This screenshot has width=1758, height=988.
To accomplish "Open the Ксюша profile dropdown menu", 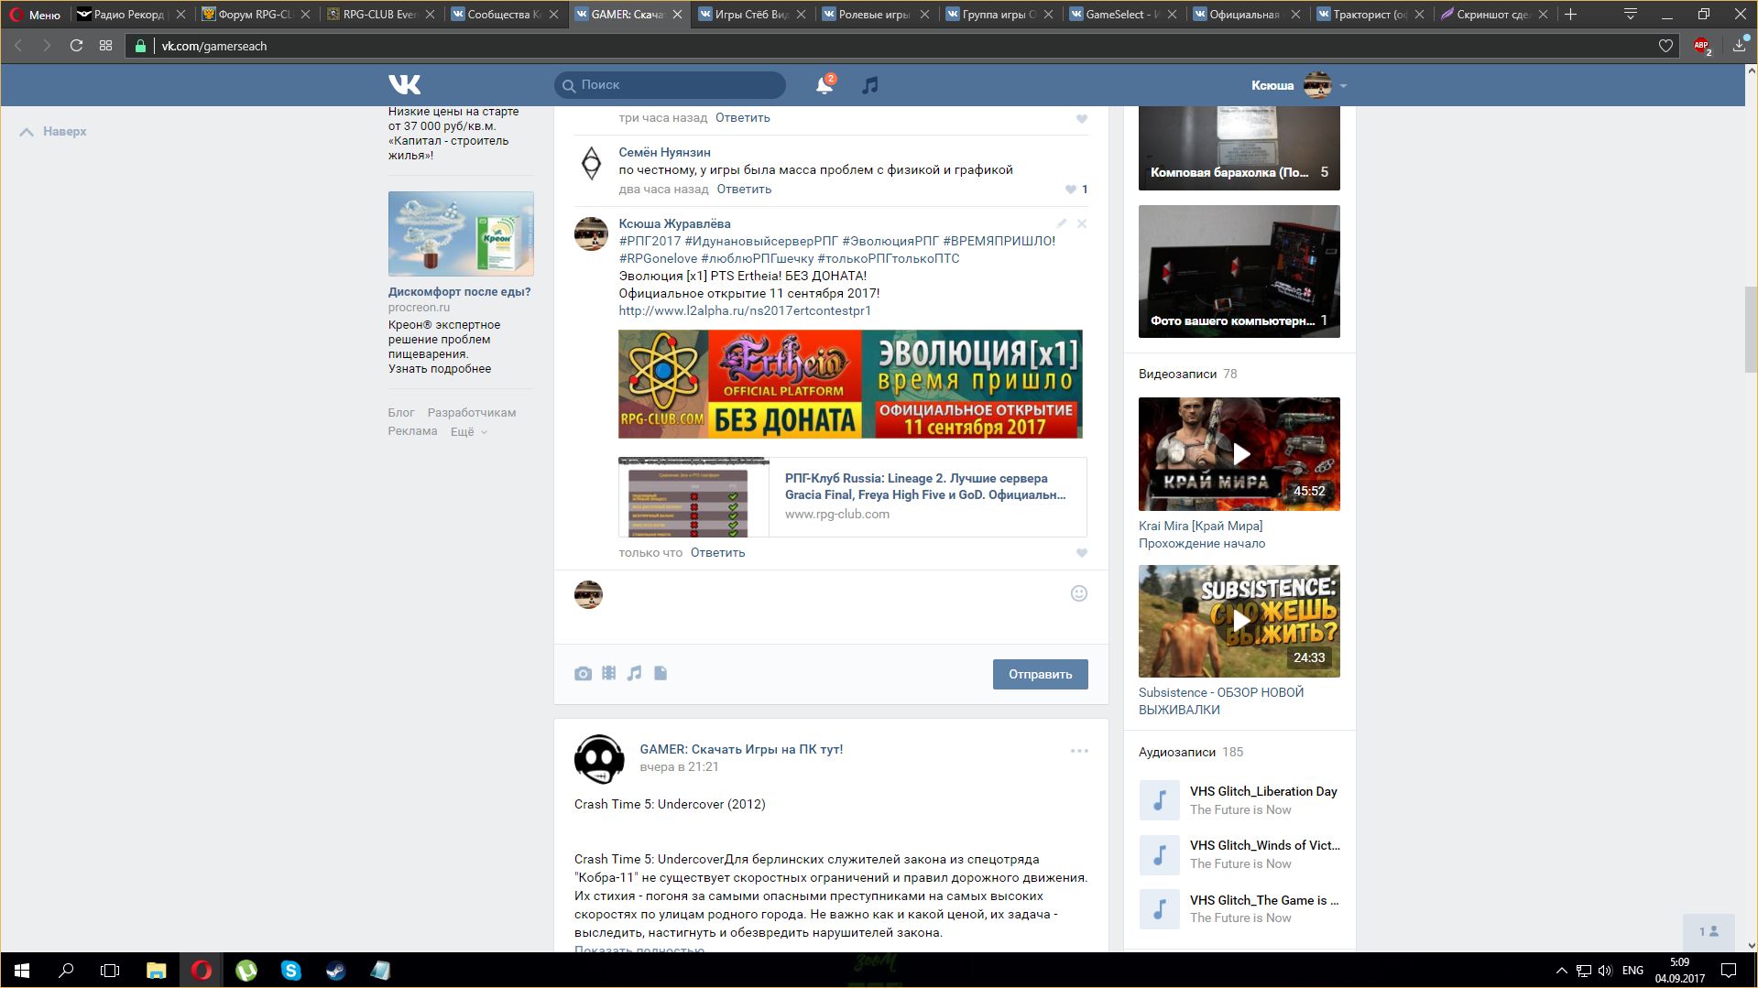I will coord(1343,86).
